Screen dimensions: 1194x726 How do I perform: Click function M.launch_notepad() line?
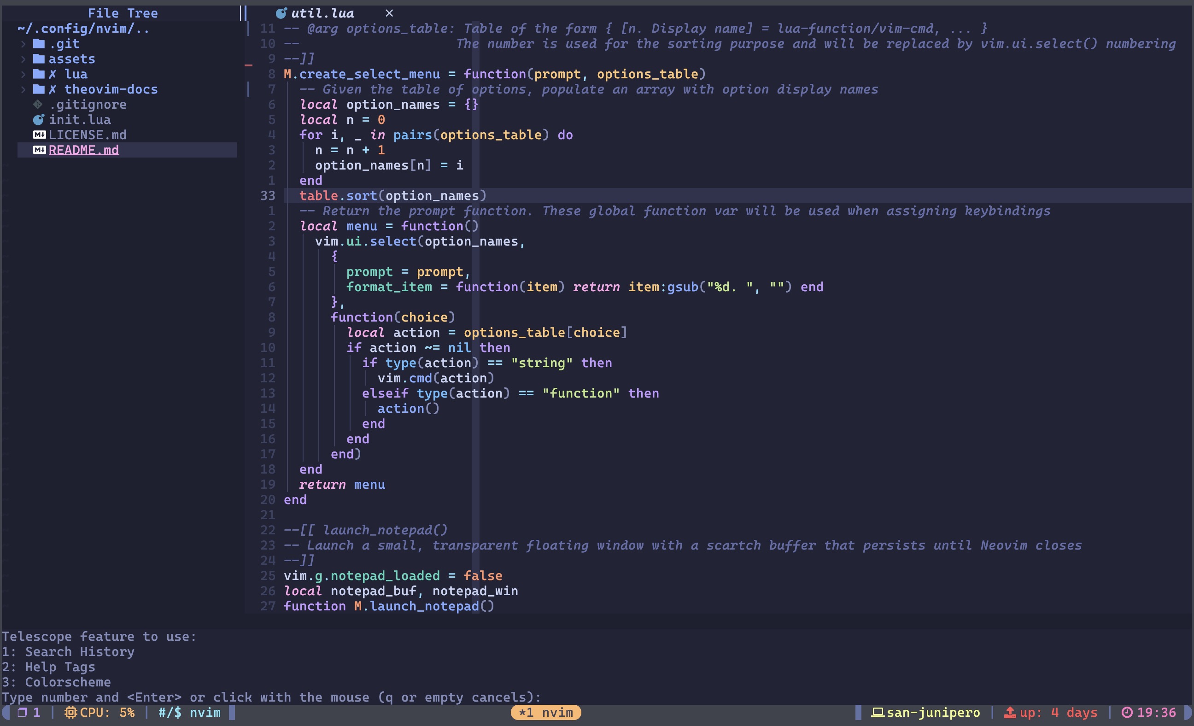389,606
